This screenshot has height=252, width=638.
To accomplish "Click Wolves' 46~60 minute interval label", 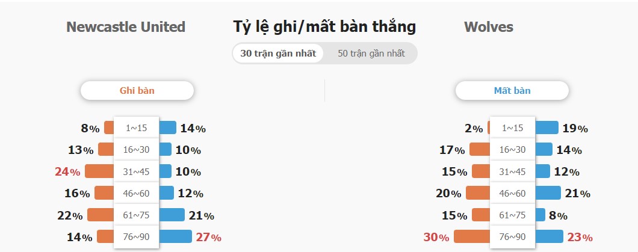I will click(x=512, y=193).
